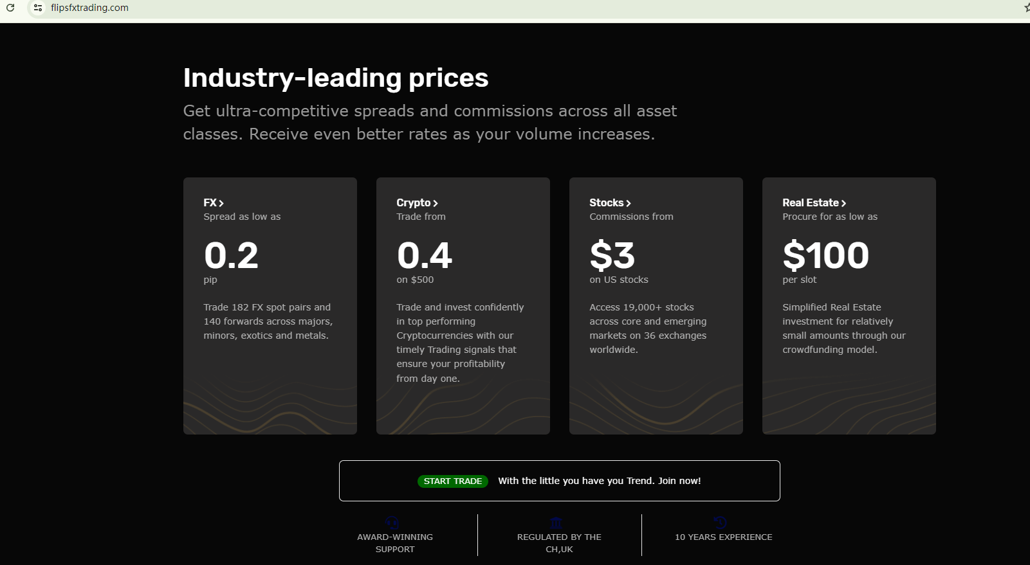
Task: Click the chevron next to Stocks
Action: click(629, 203)
